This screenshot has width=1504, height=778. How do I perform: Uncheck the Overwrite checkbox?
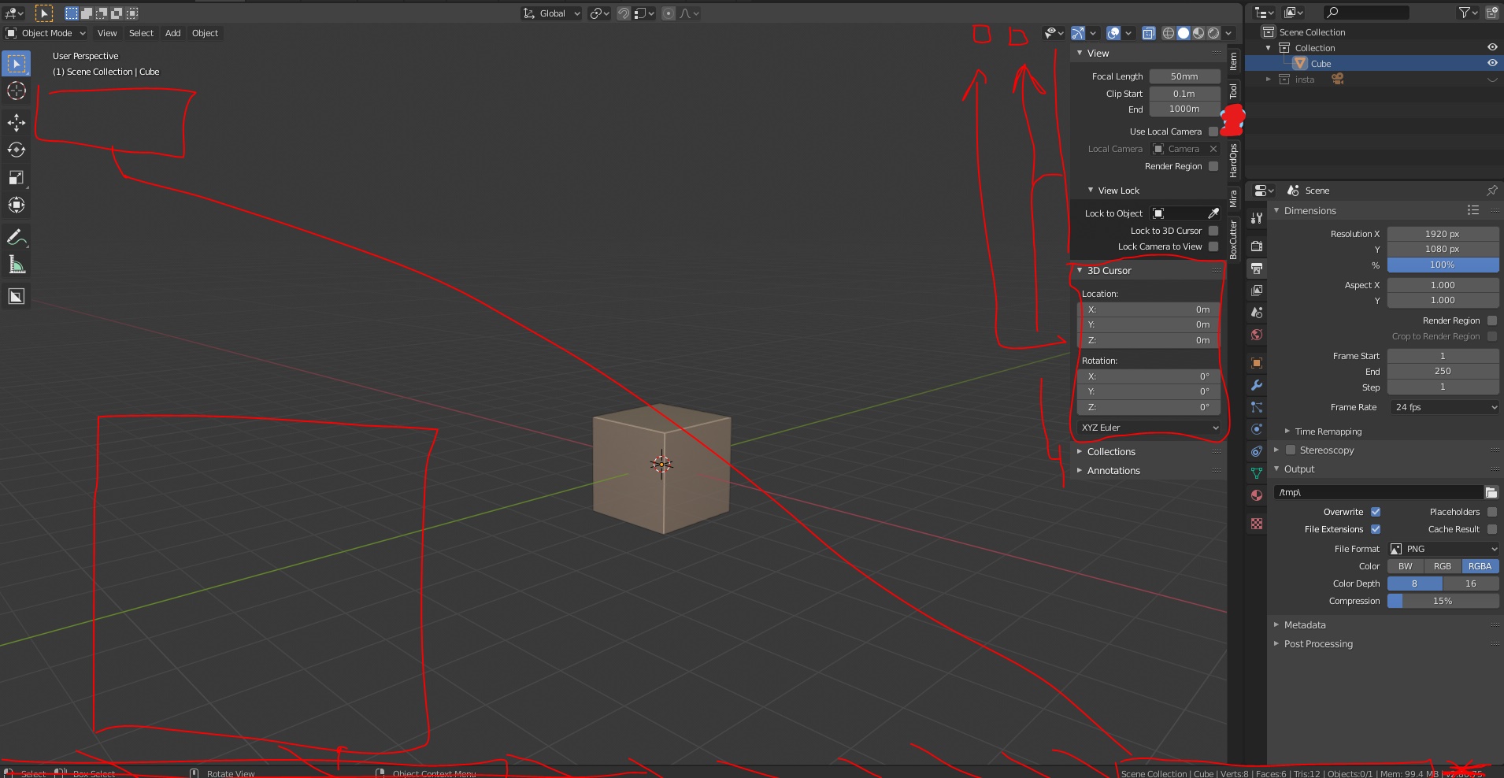click(1376, 512)
